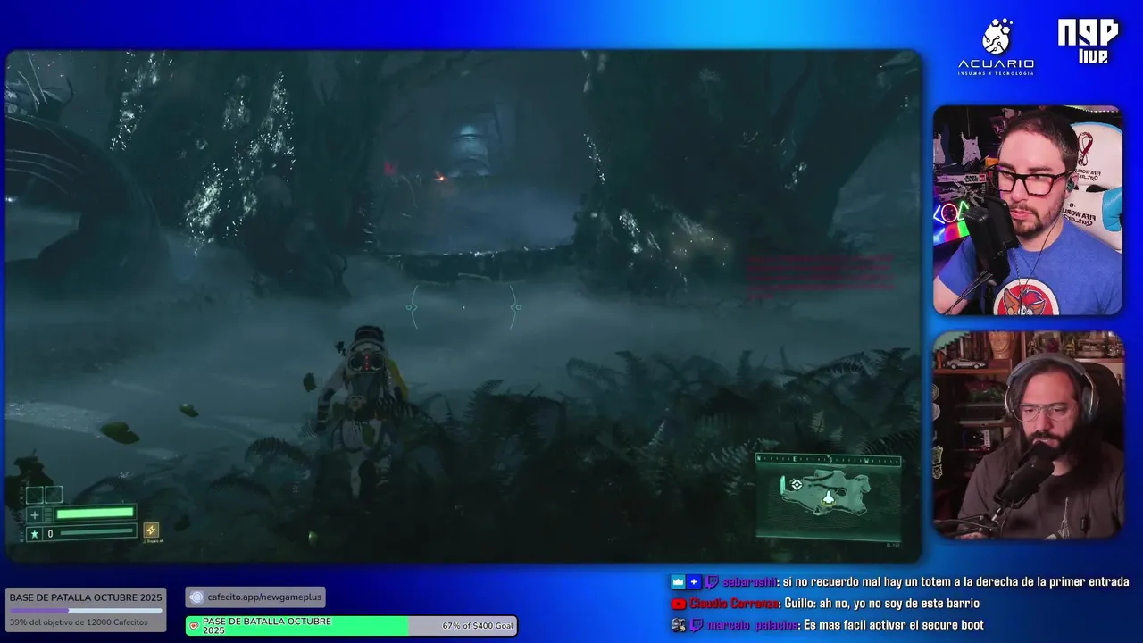Click the YouTube icon beside Claudio Corranza
This screenshot has height=643, width=1143.
click(679, 604)
